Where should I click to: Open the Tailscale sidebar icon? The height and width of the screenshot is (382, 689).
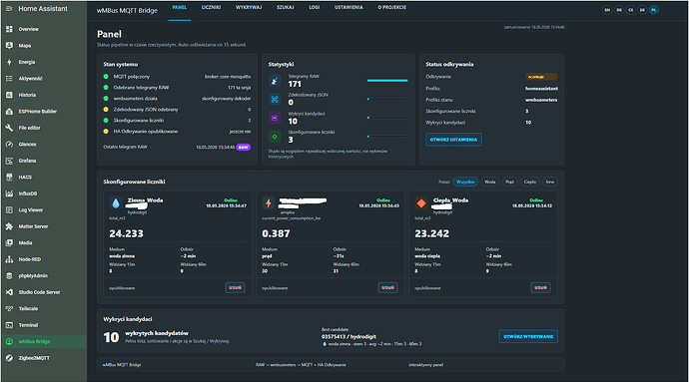[x=9, y=308]
